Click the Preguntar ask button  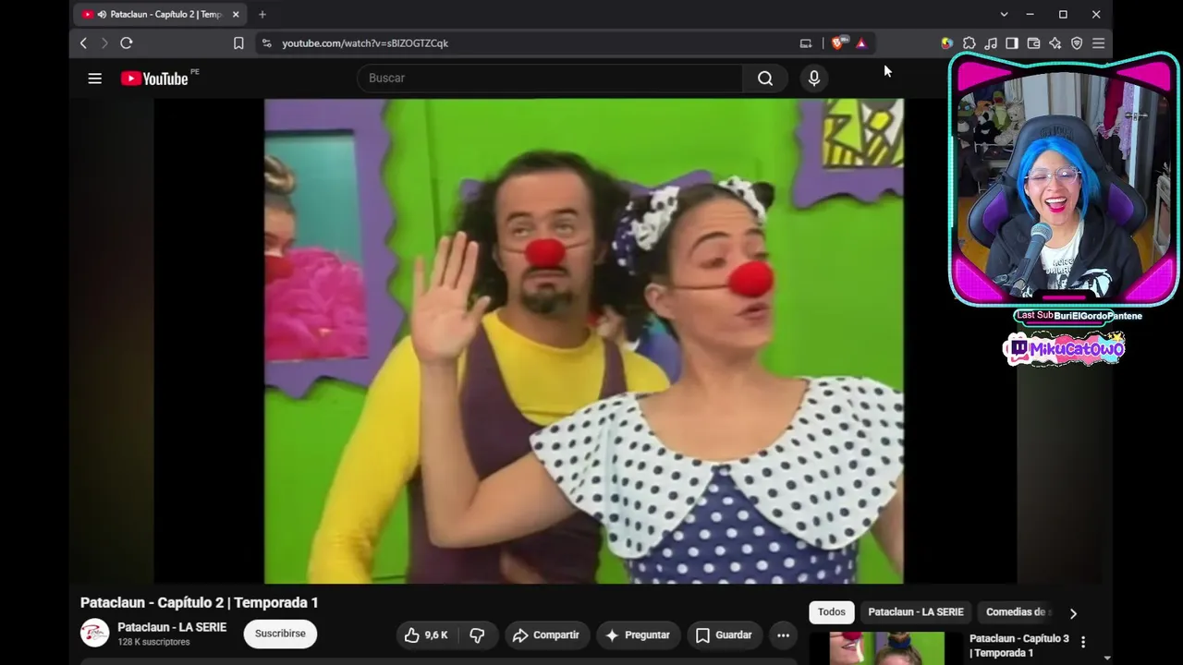(638, 635)
